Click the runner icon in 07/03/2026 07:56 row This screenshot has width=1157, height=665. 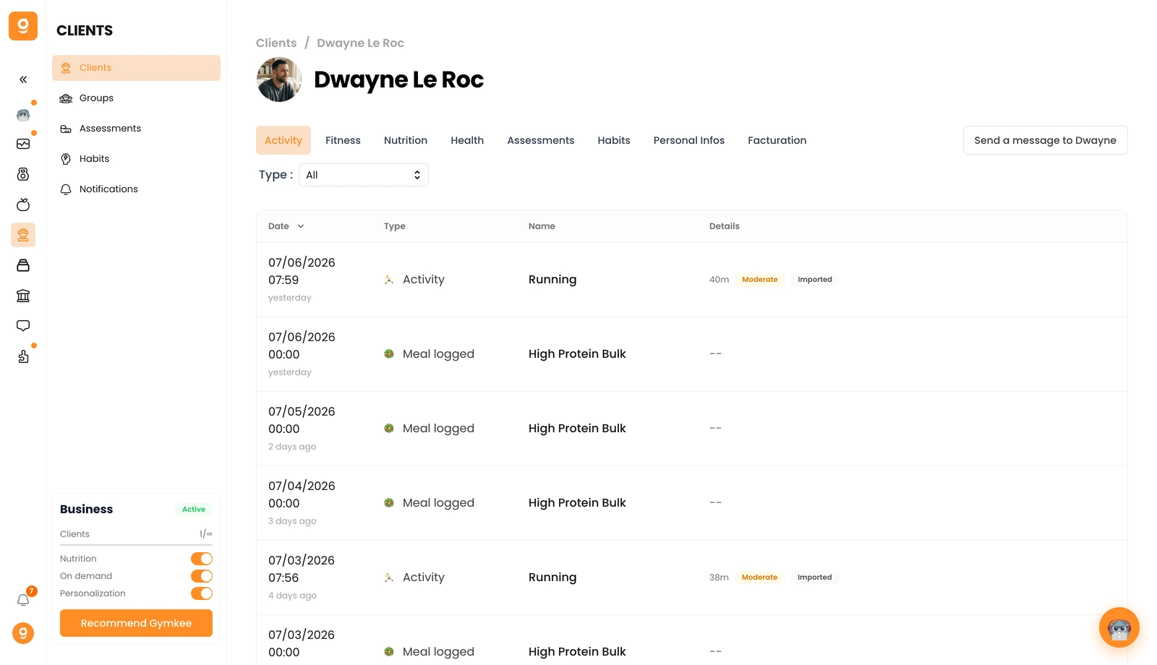click(x=389, y=578)
